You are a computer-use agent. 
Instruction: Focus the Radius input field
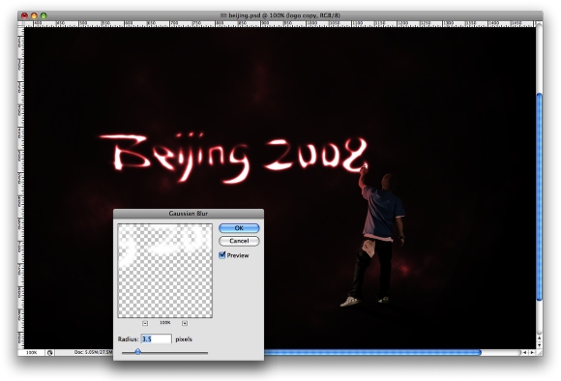[156, 338]
